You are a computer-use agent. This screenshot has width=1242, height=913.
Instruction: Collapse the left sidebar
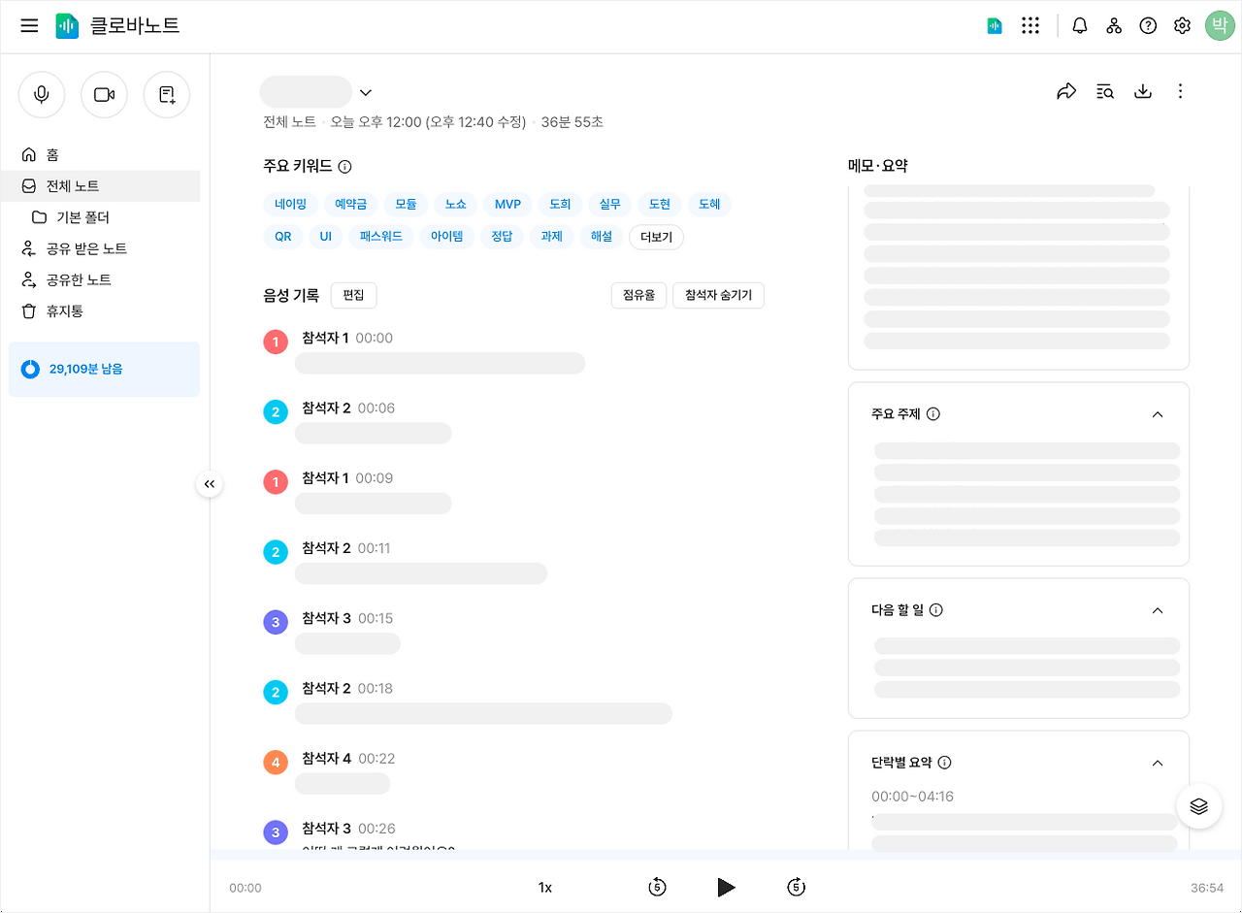tap(210, 484)
